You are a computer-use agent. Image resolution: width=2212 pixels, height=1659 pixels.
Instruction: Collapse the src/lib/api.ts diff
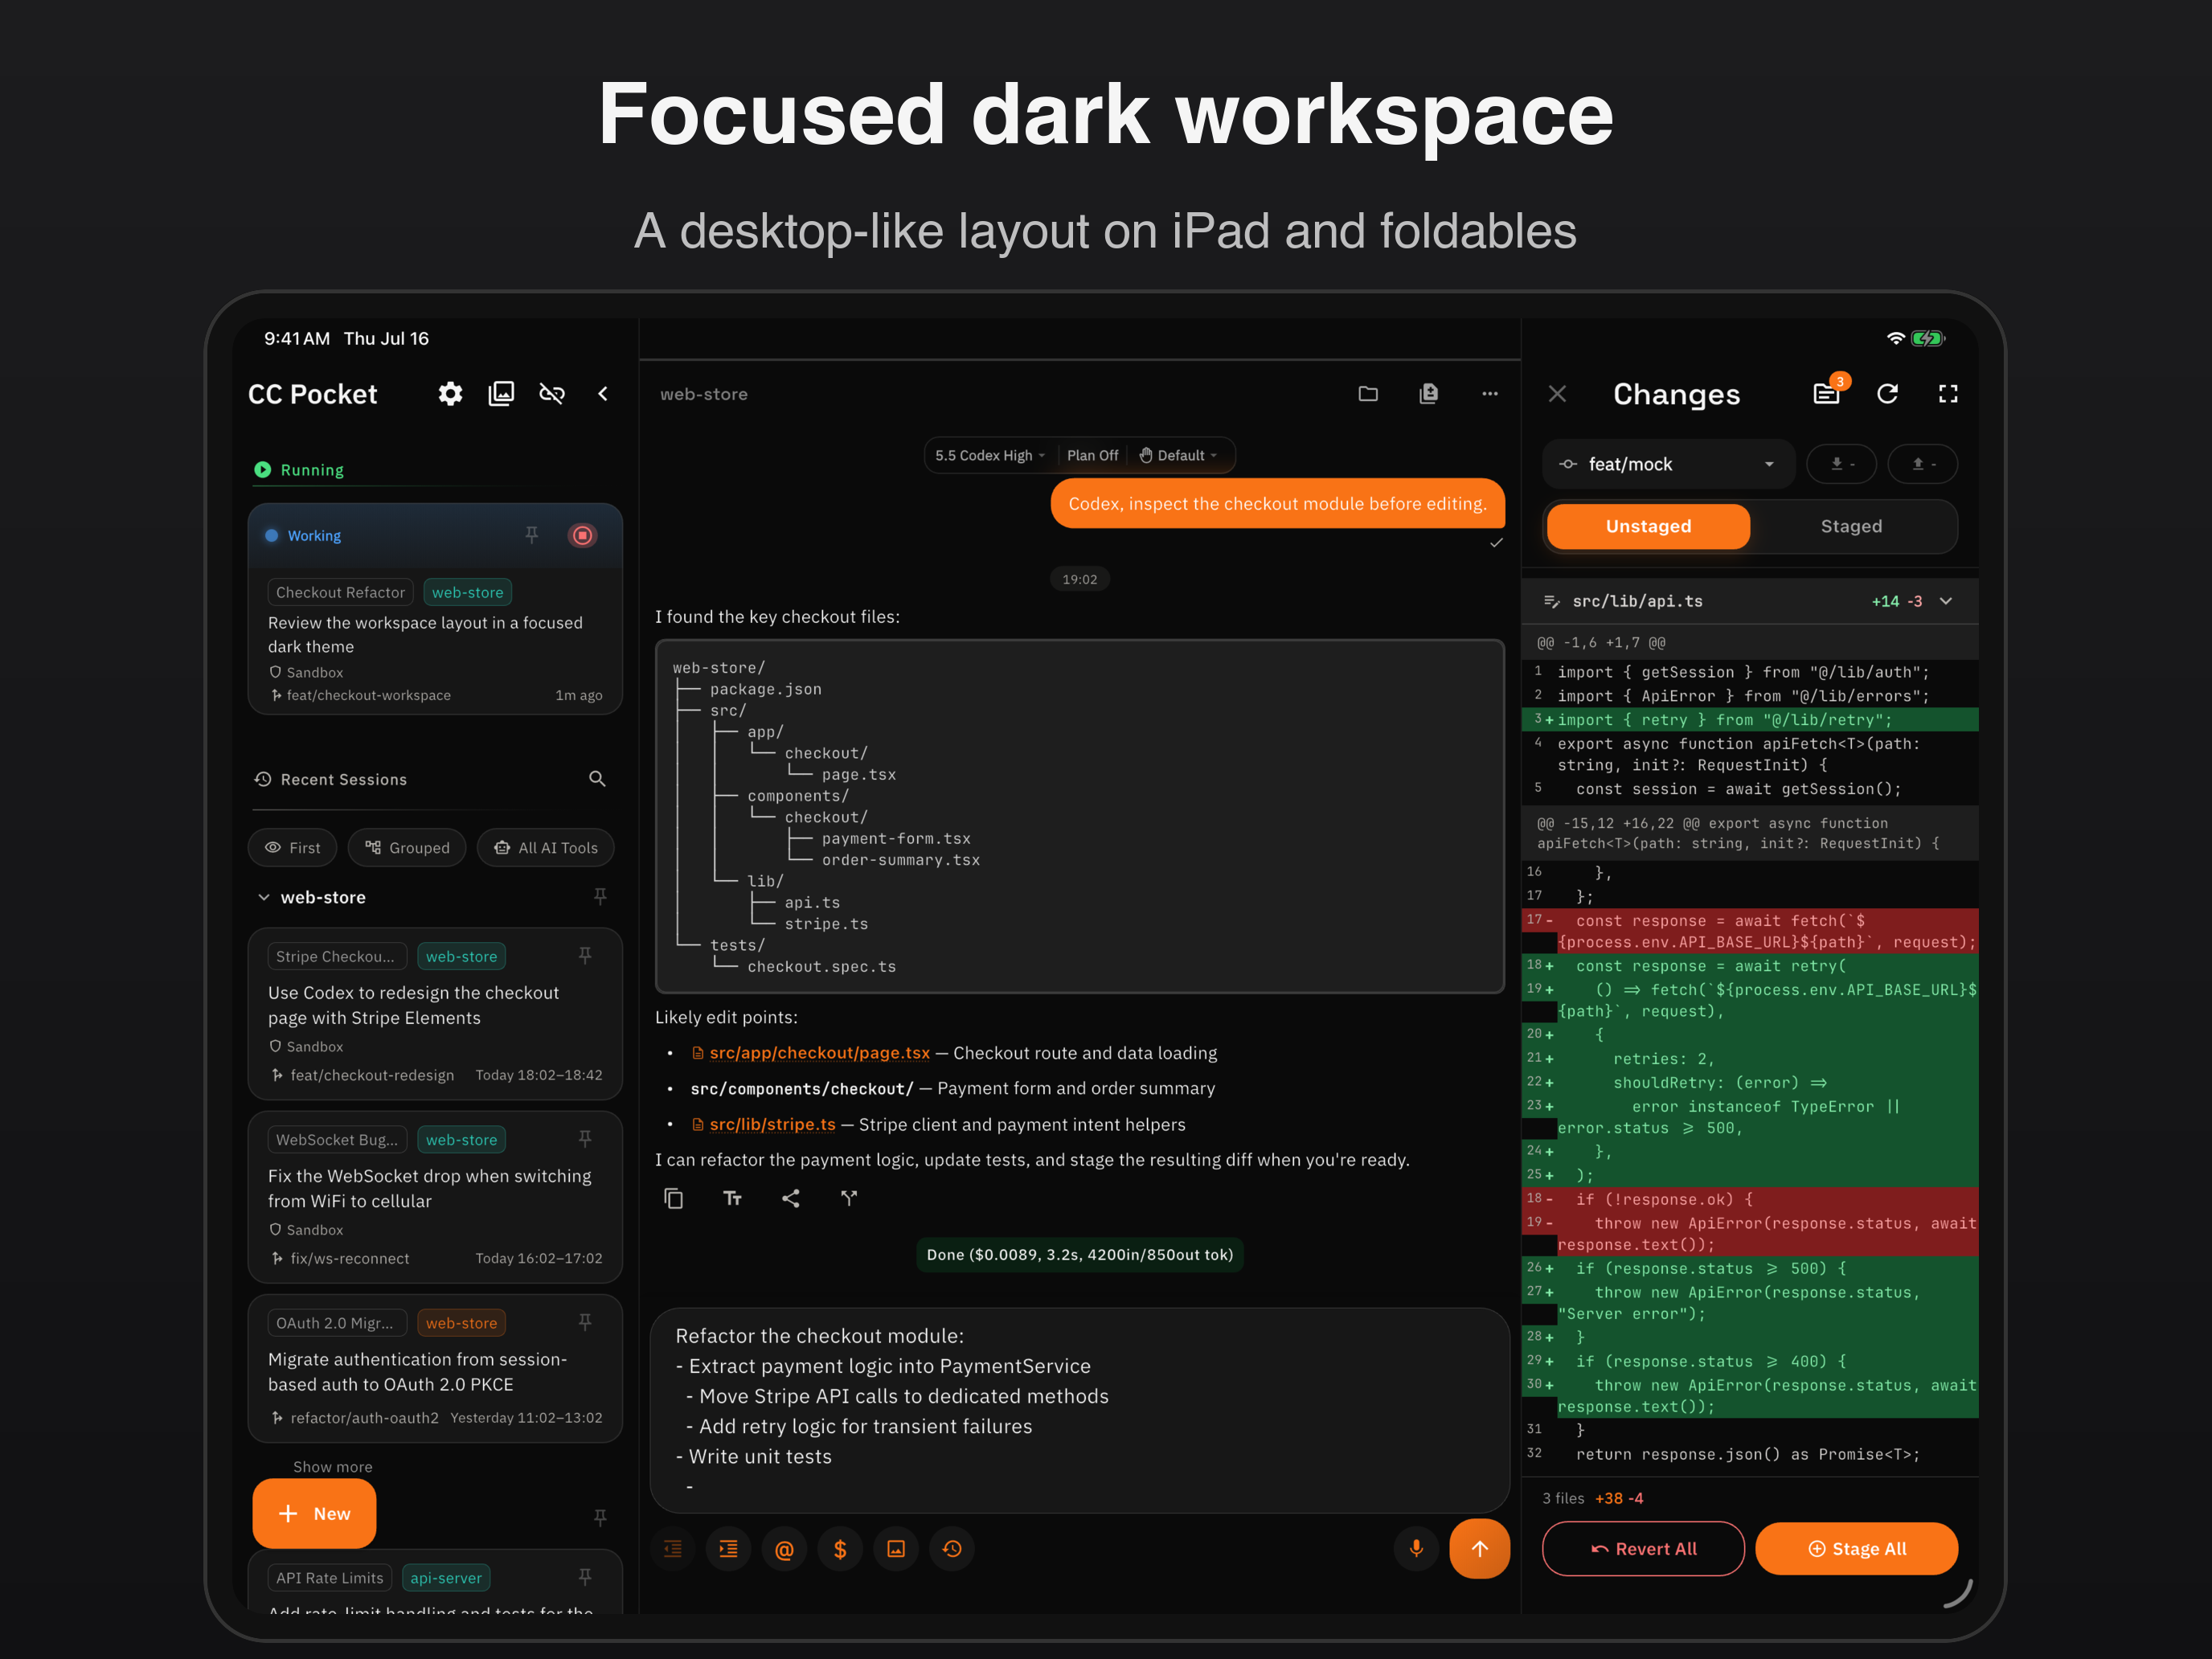click(1946, 601)
